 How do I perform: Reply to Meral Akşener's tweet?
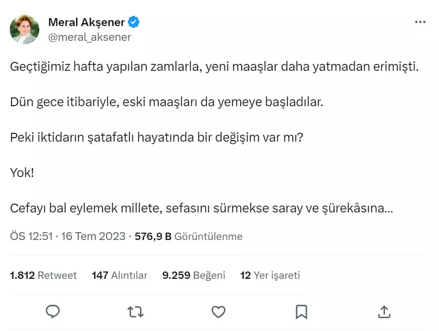53,312
